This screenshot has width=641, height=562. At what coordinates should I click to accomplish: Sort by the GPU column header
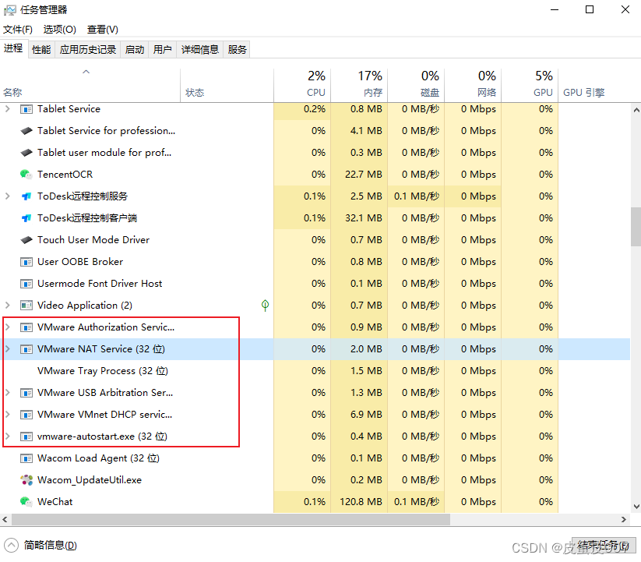click(x=530, y=85)
